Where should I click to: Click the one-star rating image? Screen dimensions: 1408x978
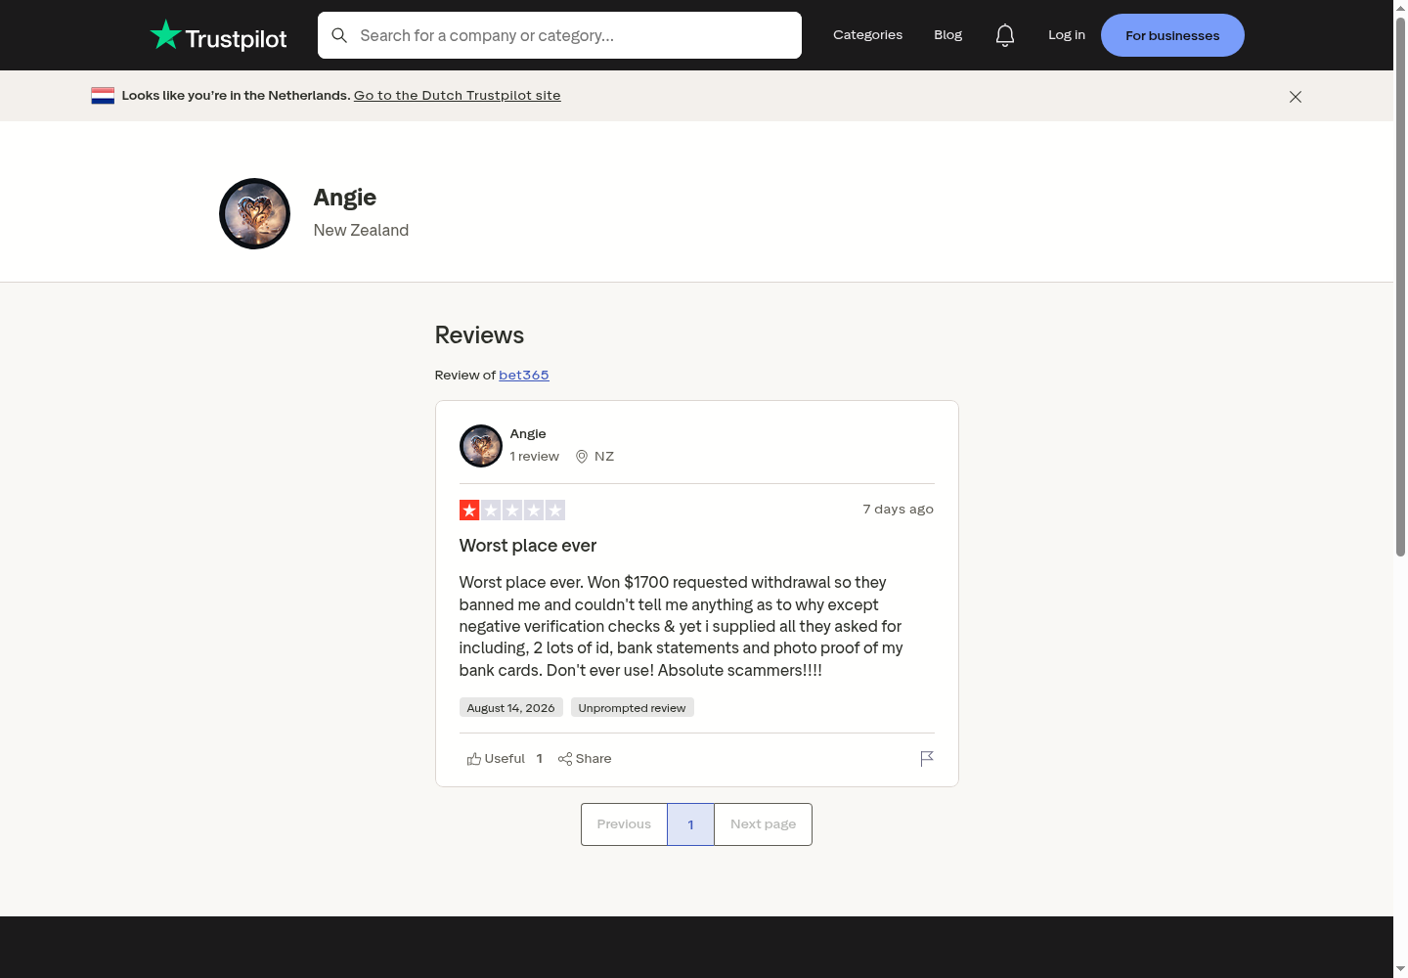tap(512, 511)
